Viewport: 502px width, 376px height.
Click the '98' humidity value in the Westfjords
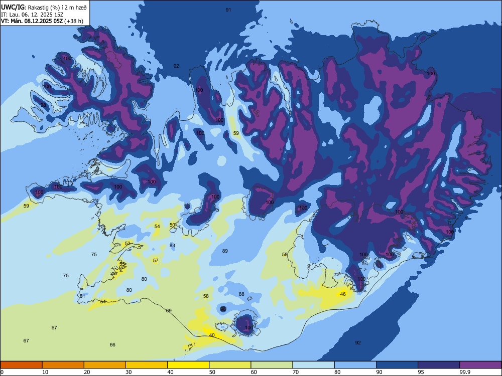tap(43, 105)
